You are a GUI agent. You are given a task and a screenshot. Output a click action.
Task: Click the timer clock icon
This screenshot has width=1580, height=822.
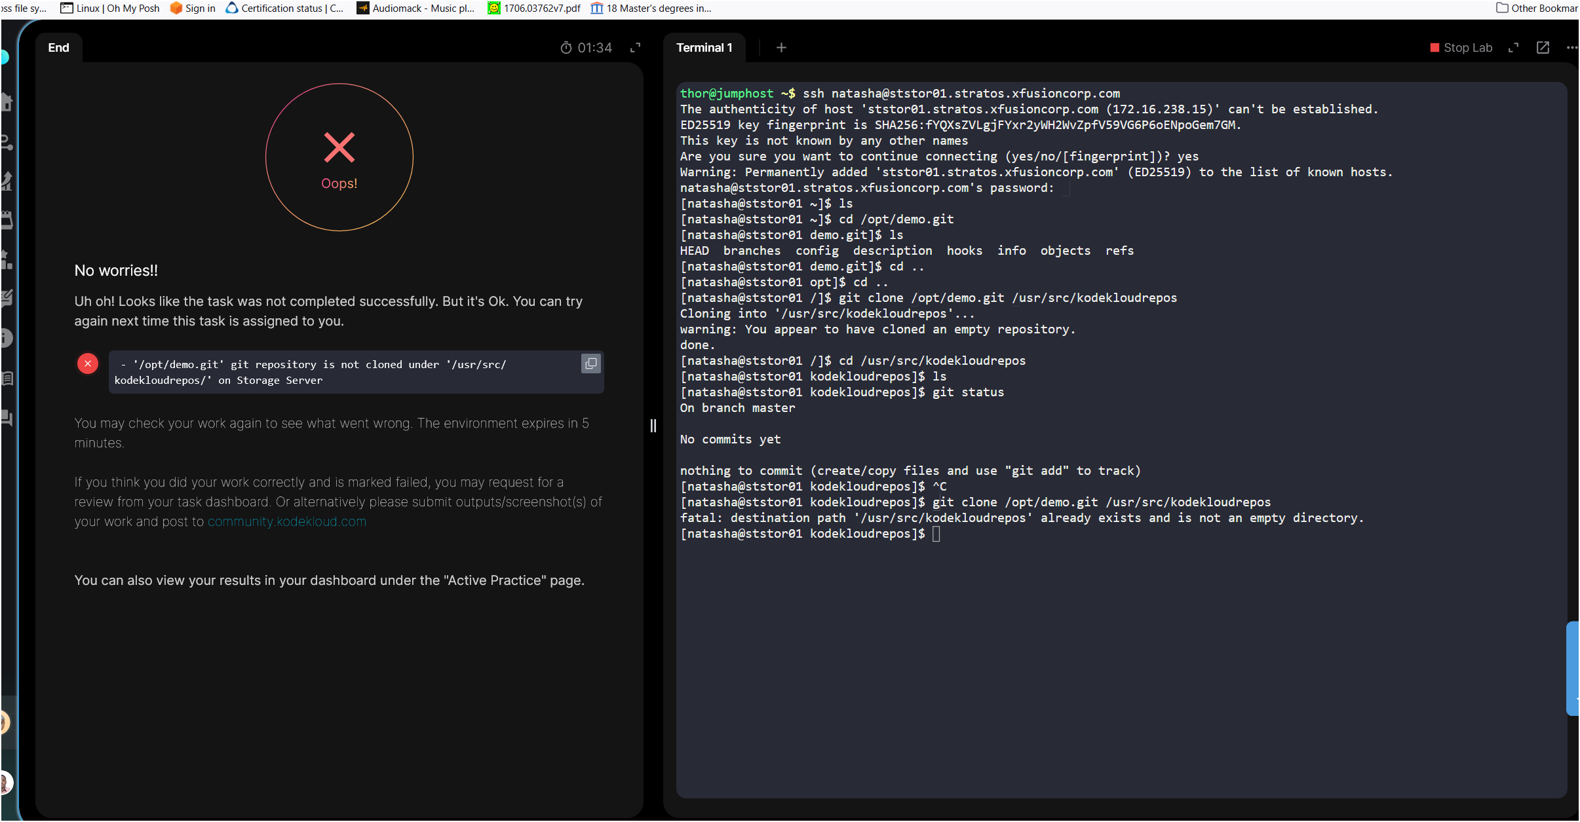566,48
